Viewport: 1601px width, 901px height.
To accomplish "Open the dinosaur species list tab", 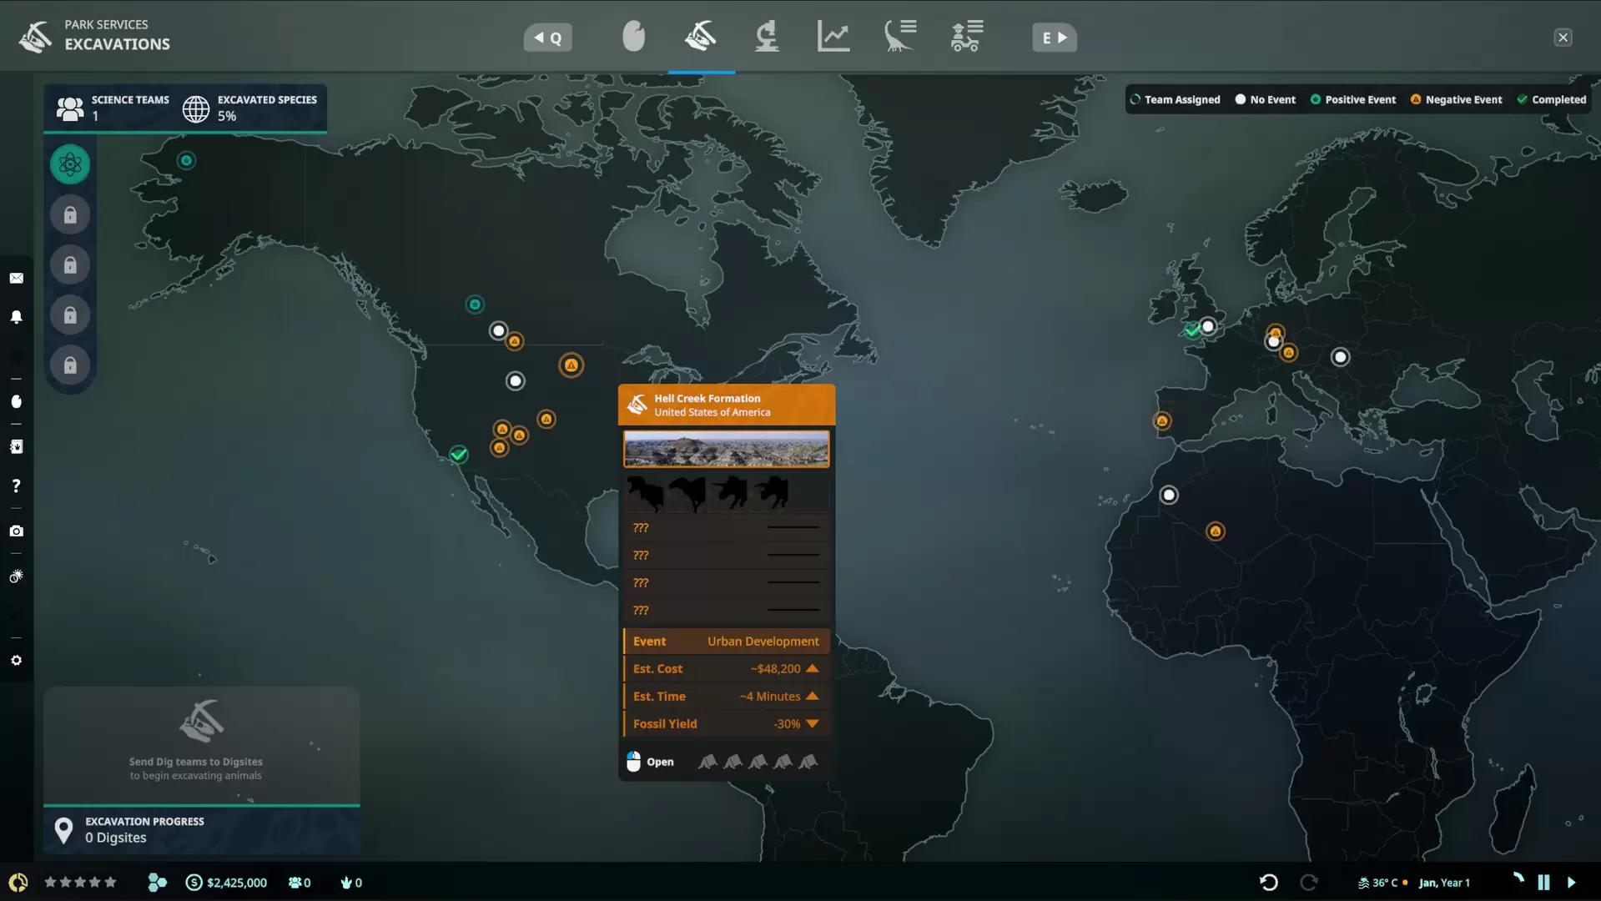I will 899,37.
